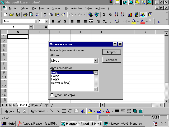169x127 pixels.
Task: Open a file with the Open folder icon
Action: 12,15
